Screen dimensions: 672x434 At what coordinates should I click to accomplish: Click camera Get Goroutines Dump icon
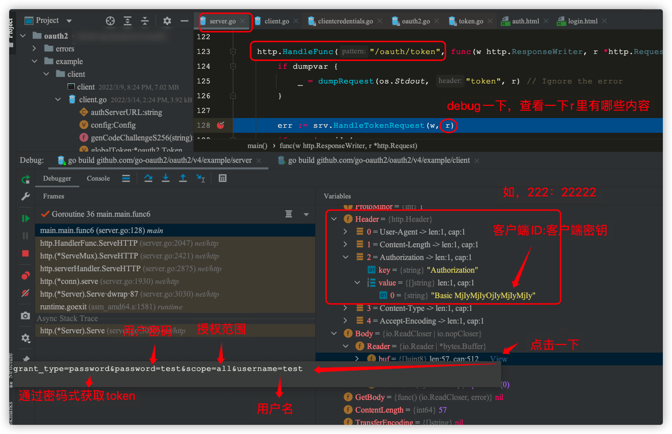click(x=25, y=316)
